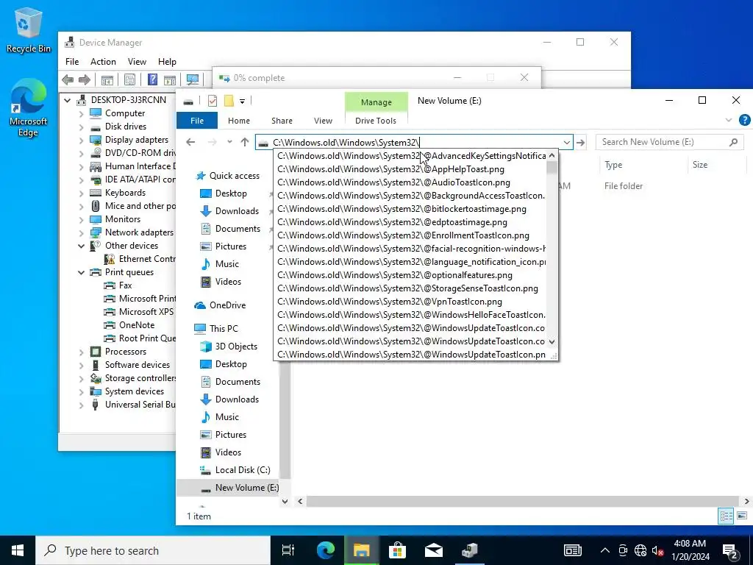Viewport: 753px width, 565px height.
Task: Click Task View taskbar icon
Action: (288, 550)
